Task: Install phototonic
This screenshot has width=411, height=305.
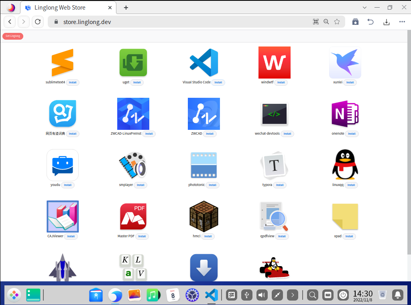Action: pos(212,185)
